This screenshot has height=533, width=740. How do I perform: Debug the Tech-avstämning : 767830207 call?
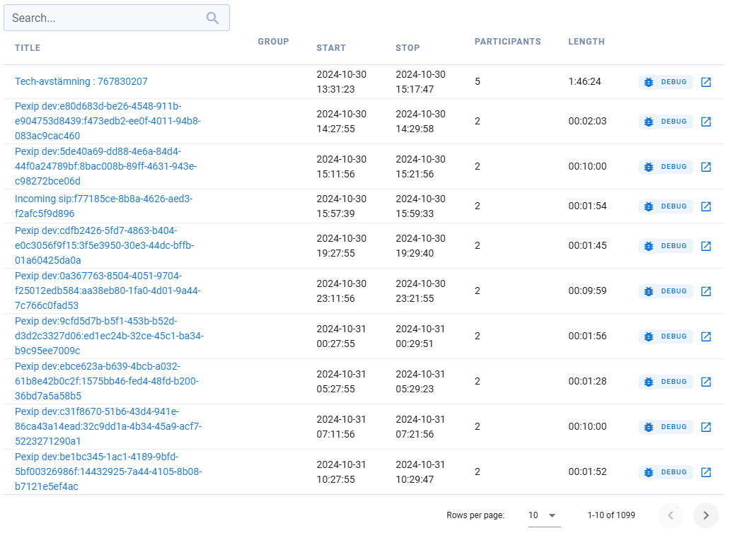pos(666,82)
